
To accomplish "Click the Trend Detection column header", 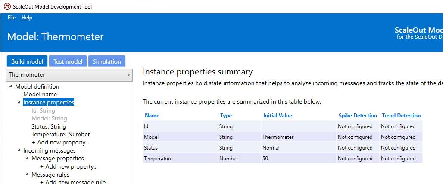I will pos(401,116).
